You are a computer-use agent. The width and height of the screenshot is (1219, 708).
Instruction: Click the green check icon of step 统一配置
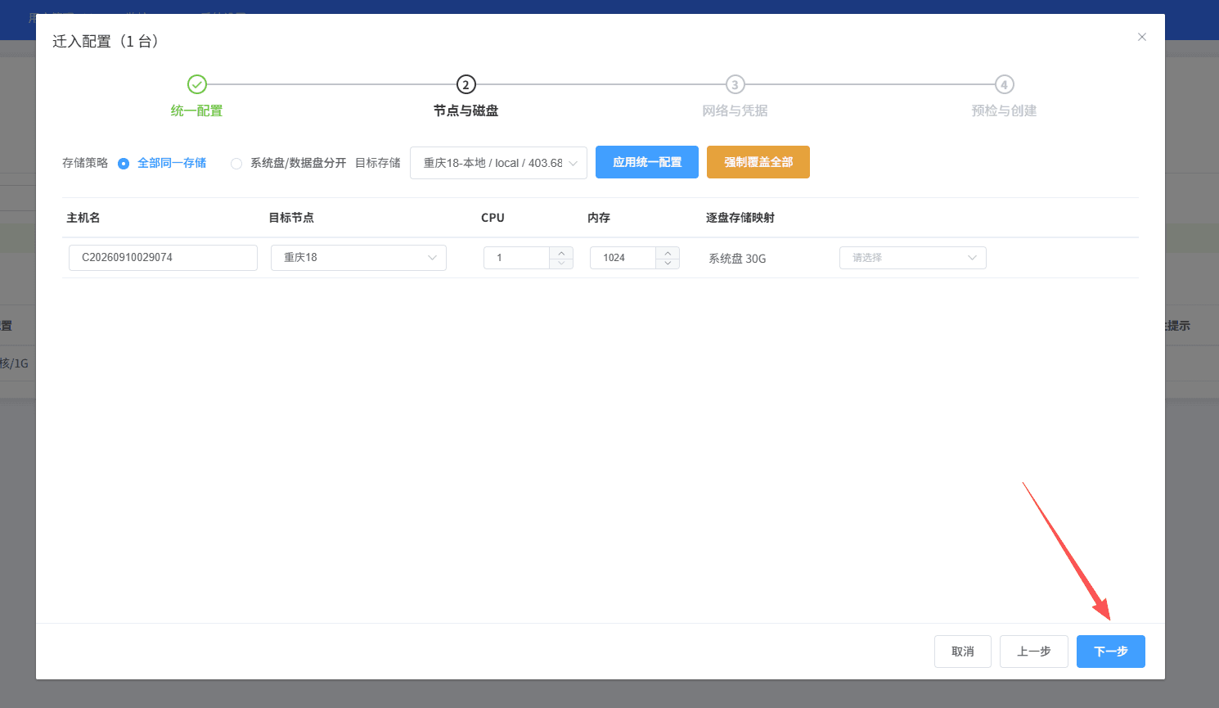tap(197, 84)
